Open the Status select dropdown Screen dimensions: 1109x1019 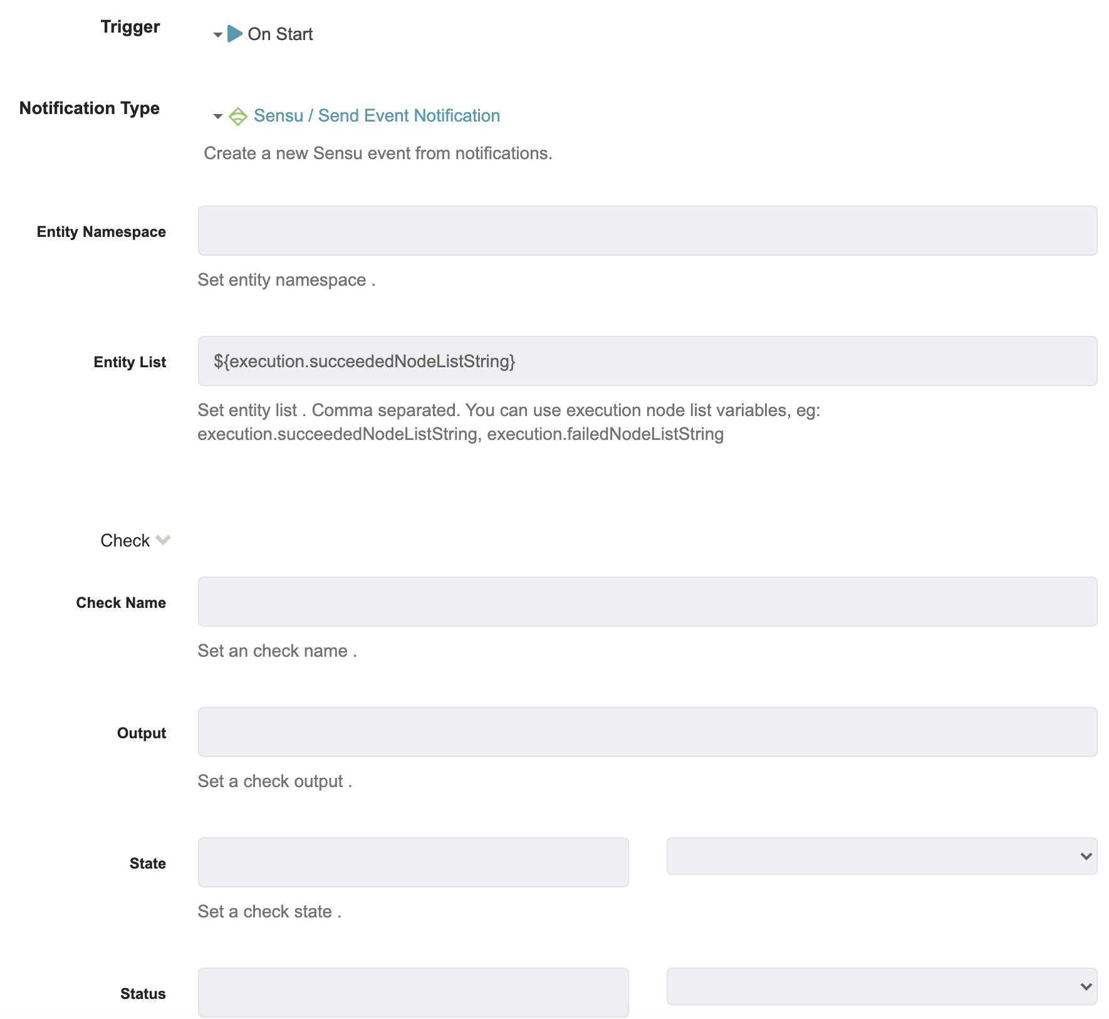tap(882, 986)
